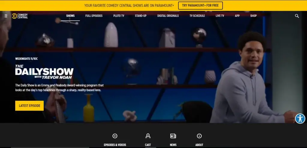Viewport: 307px width, 148px height.
Task: Open the About label link
Action: (x=199, y=145)
